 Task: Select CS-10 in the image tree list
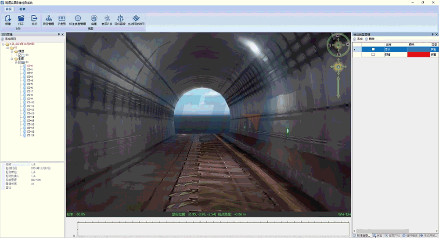31,102
